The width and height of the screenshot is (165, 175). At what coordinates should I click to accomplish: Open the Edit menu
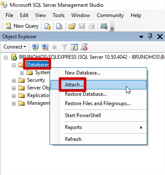tap(24, 15)
